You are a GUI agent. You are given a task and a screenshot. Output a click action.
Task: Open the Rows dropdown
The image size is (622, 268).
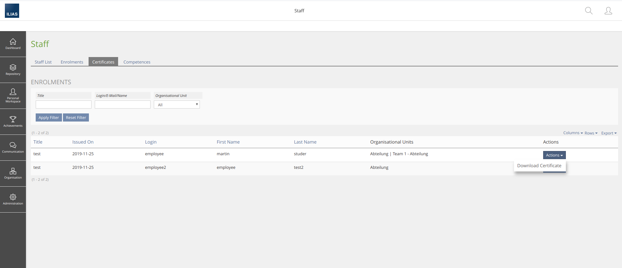(591, 133)
